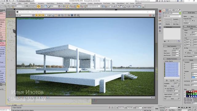Switch to alpha channel in frame buffer

coord(46,15)
